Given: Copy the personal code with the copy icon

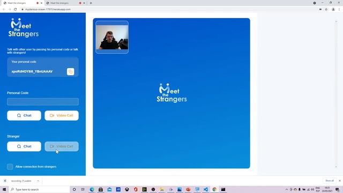Looking at the screenshot, I should point(70,71).
